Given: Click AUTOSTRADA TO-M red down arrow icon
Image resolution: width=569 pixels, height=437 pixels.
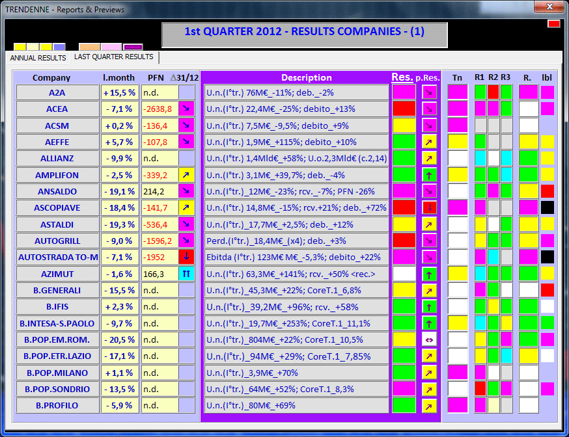Looking at the screenshot, I should 187,257.
